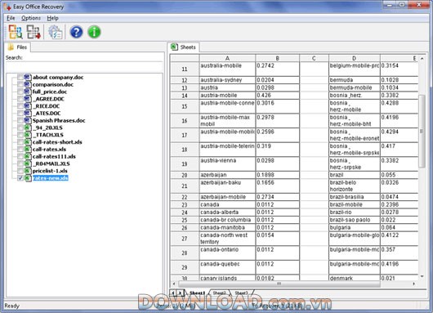
Task: Click the cell 'bulgaria' in column D
Action: pos(355,228)
